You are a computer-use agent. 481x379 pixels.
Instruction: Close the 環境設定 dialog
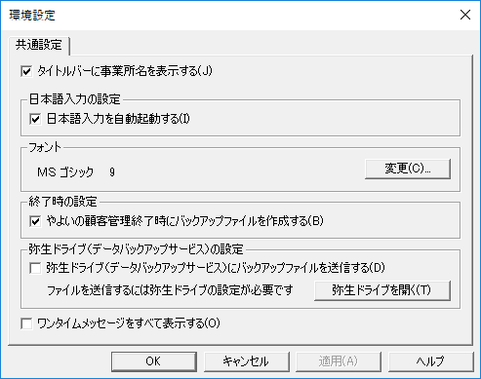(465, 15)
